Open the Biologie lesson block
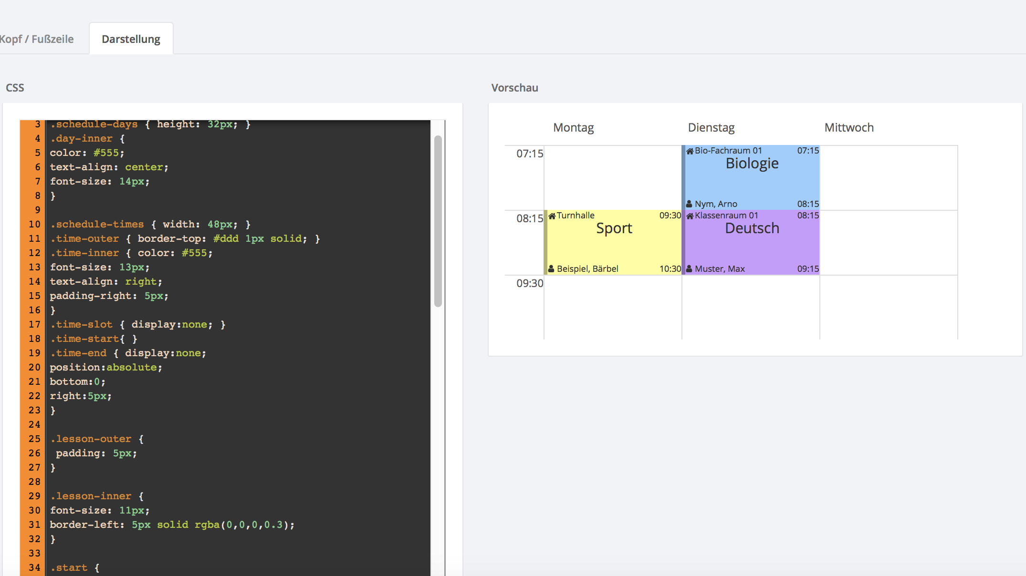The height and width of the screenshot is (576, 1026). pyautogui.click(x=751, y=177)
